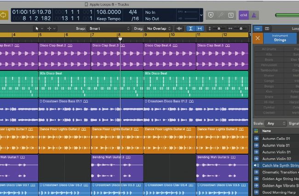Select the Crosstown Disco Bass 01.2 region
The width and height of the screenshot is (299, 196).
pos(196,112)
